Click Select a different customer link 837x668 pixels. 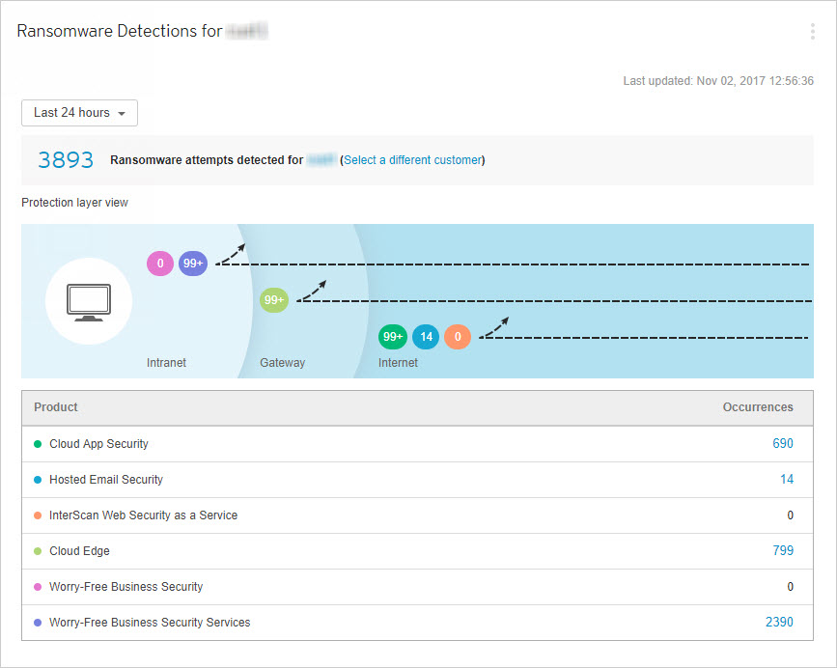[413, 160]
